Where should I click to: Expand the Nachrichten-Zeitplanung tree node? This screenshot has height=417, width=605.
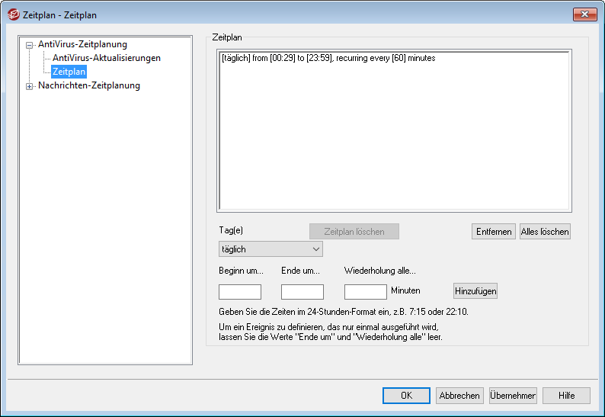30,86
